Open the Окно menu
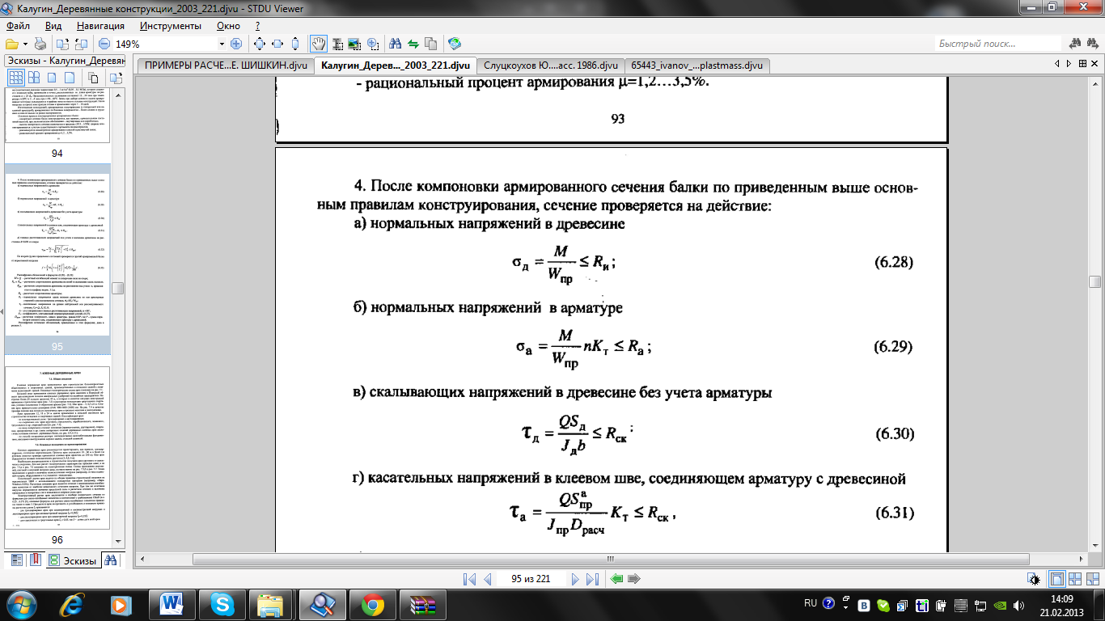This screenshot has height=621, width=1105. (x=229, y=25)
